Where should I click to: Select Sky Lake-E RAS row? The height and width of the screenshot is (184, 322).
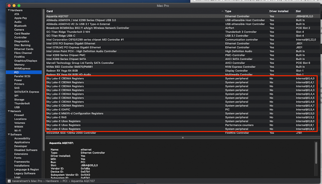[x=182, y=117]
